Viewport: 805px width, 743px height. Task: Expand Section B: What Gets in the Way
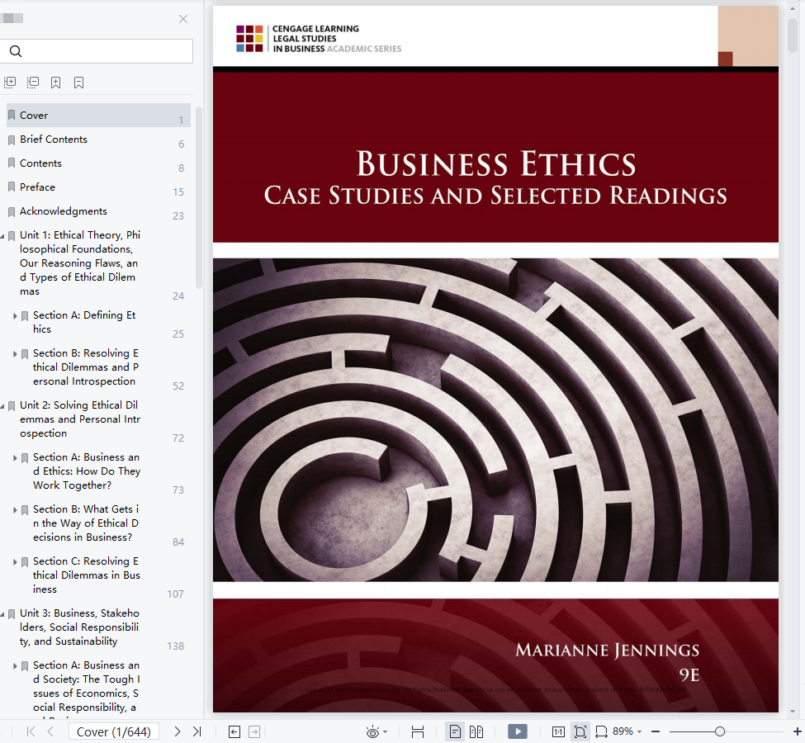point(15,510)
